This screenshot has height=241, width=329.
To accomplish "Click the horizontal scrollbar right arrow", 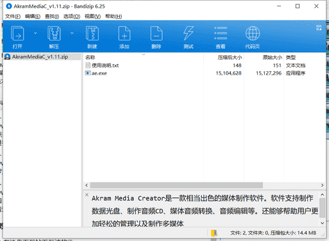I will coord(322,185).
